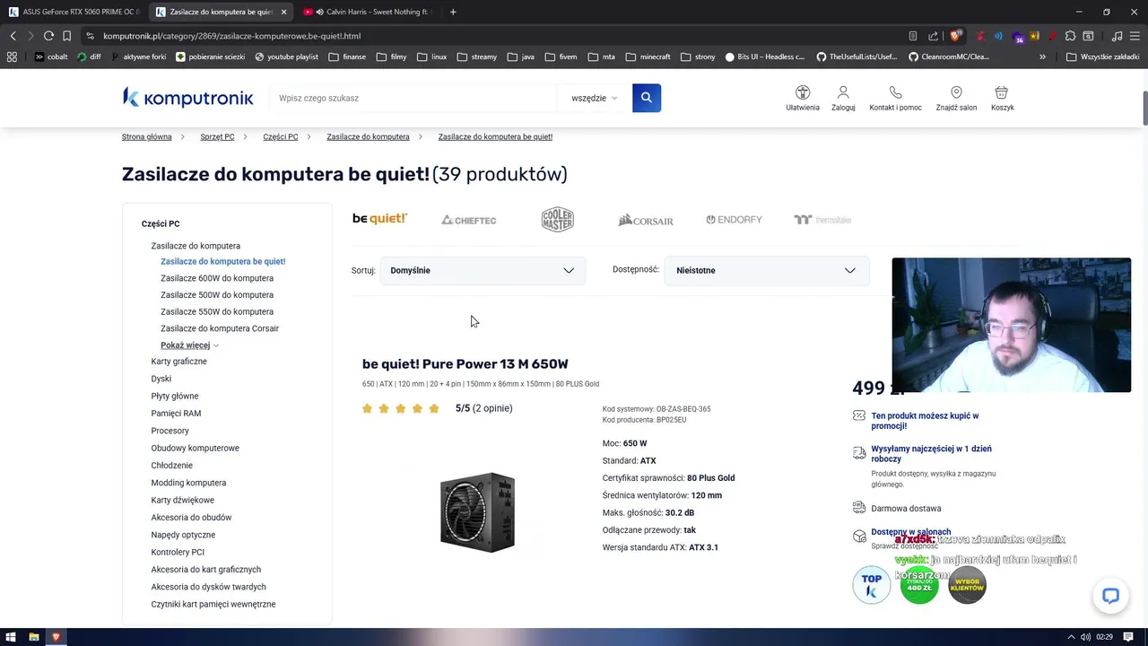Select the Chieftec brand logo

click(468, 220)
